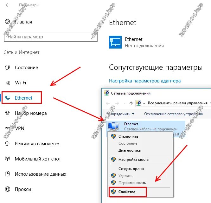The image size is (211, 203).
Task: Open Режим «в самолете» airplane icon
Action: [x=7, y=144]
